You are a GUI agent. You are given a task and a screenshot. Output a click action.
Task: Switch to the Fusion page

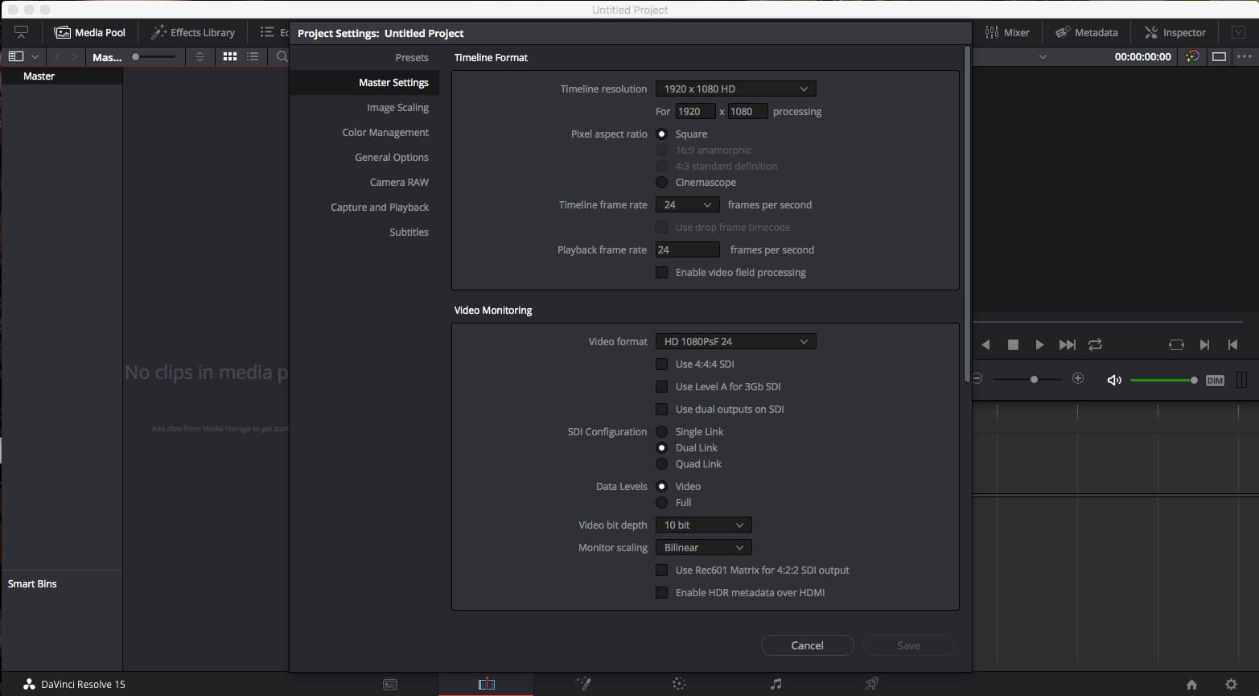pos(583,684)
